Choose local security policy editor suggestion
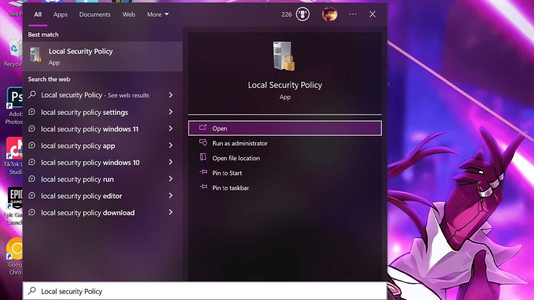 click(x=81, y=196)
